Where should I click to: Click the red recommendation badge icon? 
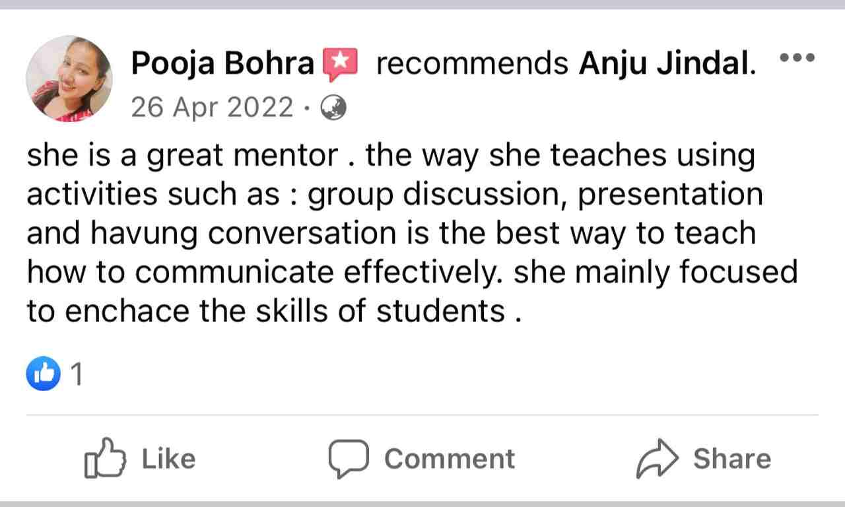click(x=341, y=62)
